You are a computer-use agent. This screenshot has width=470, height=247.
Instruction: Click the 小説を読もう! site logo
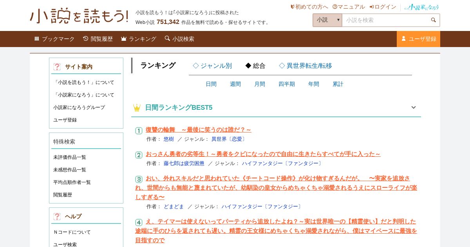[79, 16]
